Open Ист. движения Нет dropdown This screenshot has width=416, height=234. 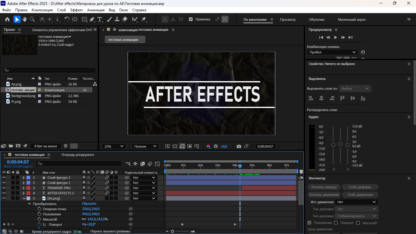click(x=357, y=202)
